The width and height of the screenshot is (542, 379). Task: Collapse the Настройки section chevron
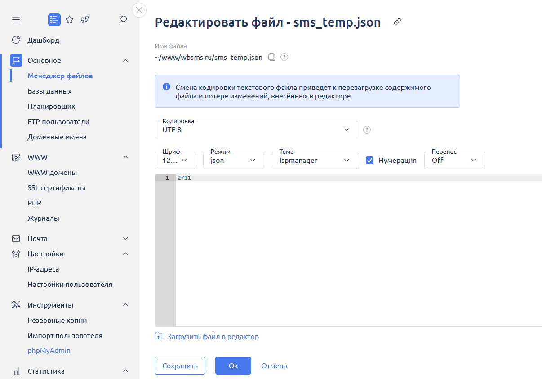[x=126, y=254]
